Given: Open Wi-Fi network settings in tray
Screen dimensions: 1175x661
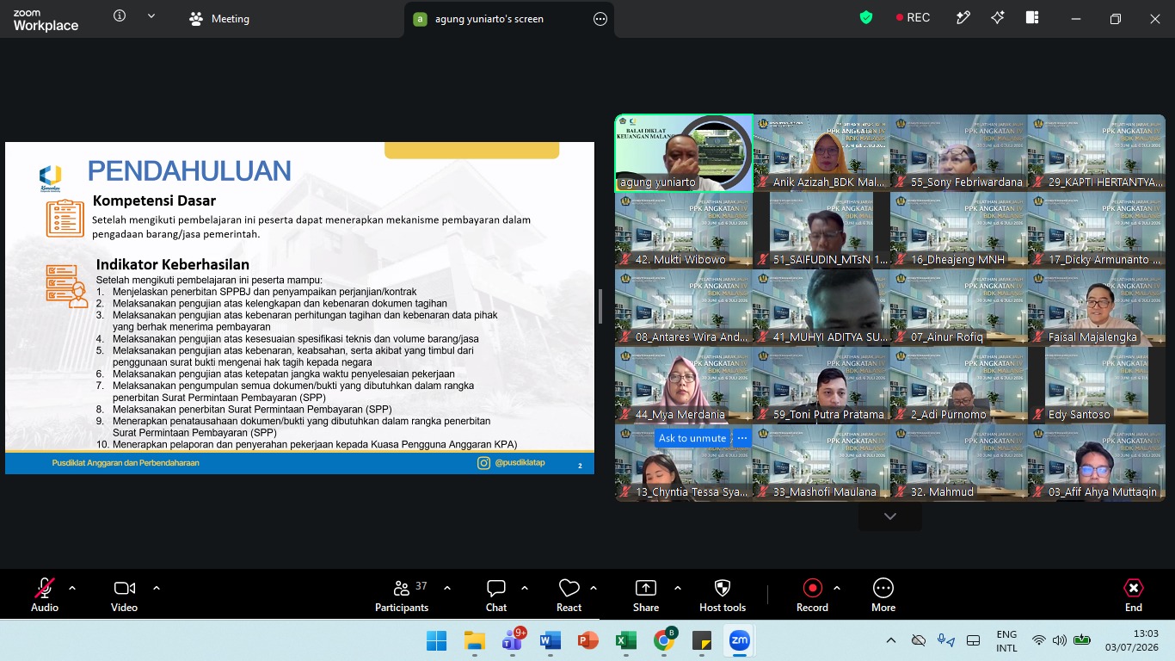Looking at the screenshot, I should pyautogui.click(x=1039, y=640).
